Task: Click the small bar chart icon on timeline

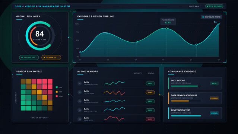Action: click(x=215, y=22)
